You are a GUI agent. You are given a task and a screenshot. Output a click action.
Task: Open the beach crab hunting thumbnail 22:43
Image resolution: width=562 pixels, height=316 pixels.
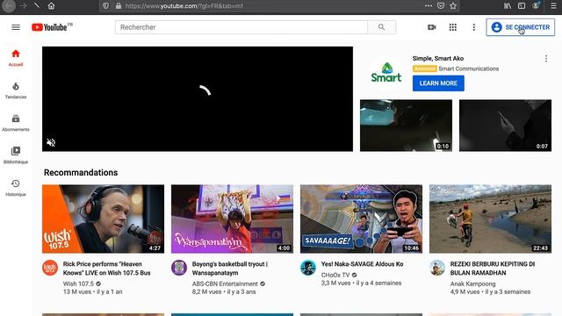pyautogui.click(x=490, y=219)
